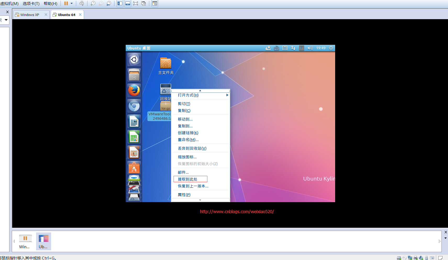Open the sound volume indicator in Ubuntu panel
Viewport: 448px width, 260px height.
310,48
